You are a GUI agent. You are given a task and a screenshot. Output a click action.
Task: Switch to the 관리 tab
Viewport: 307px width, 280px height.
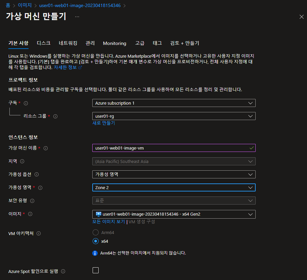(90, 43)
